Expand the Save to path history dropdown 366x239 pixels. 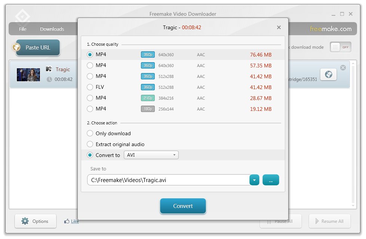pos(255,180)
